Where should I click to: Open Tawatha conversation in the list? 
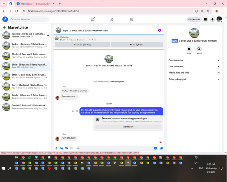click(25, 35)
